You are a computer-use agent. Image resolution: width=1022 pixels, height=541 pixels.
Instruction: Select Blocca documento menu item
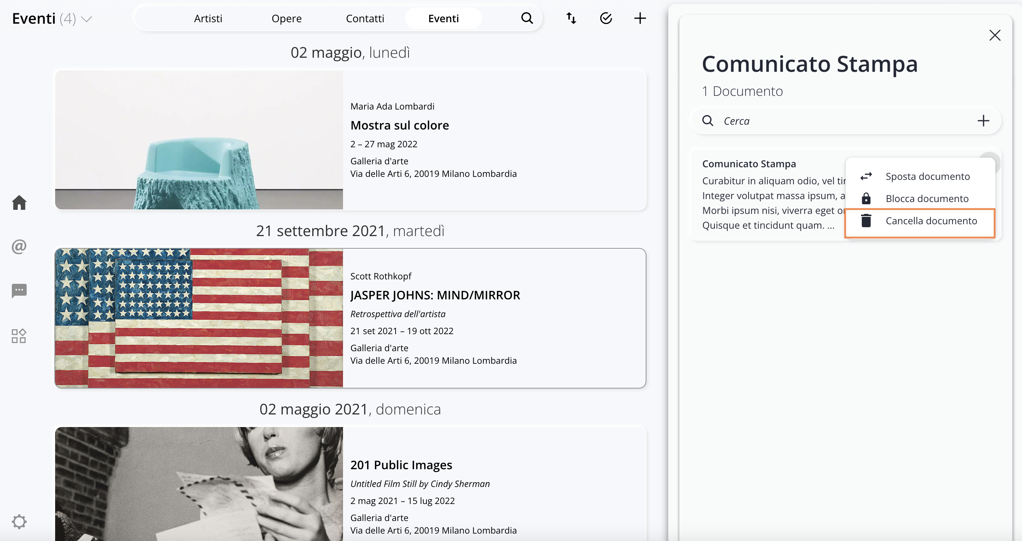coord(927,199)
